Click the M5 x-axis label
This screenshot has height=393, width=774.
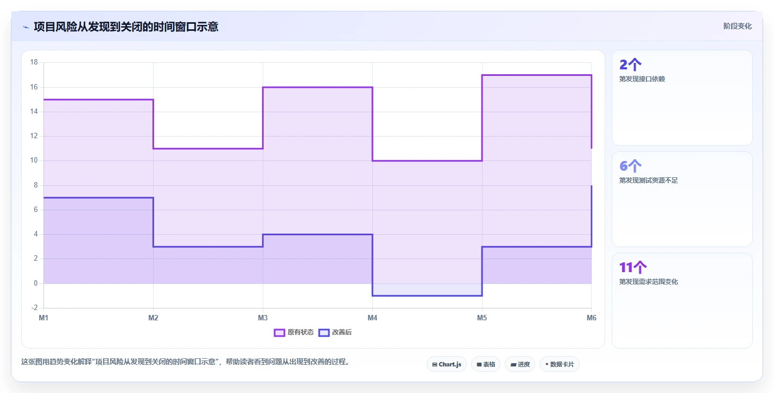(x=482, y=318)
